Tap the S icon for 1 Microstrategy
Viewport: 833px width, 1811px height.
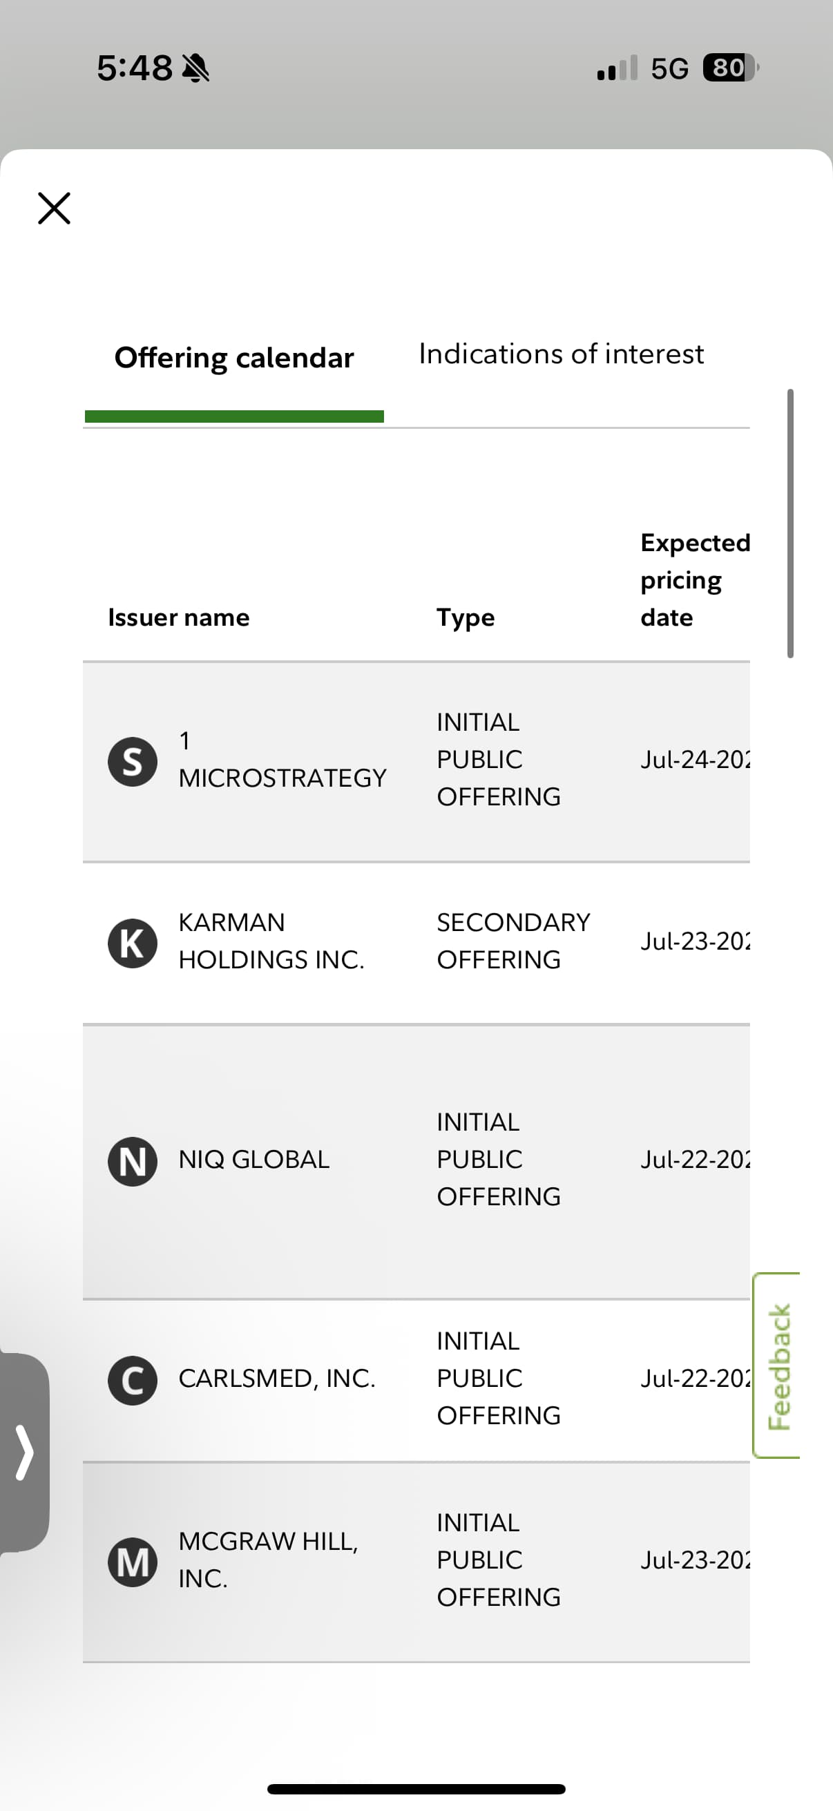(132, 761)
